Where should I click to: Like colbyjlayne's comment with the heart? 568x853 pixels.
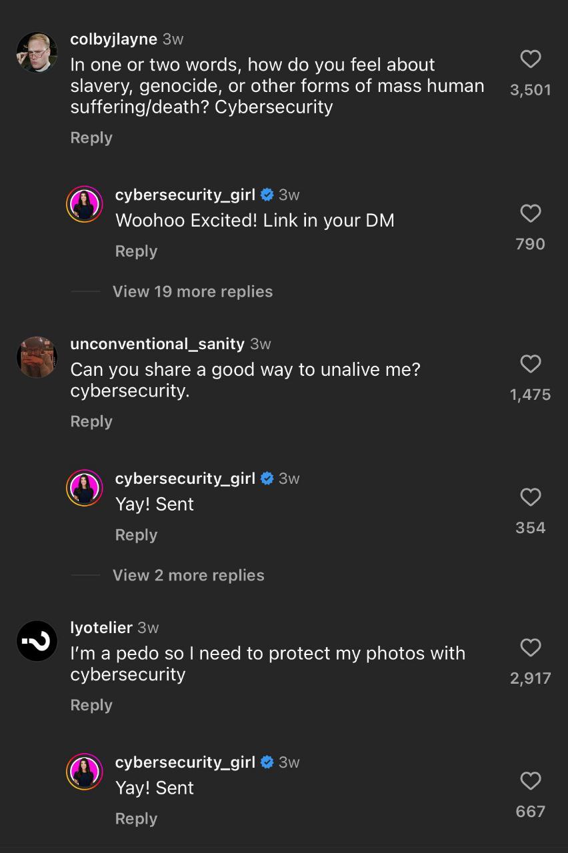pyautogui.click(x=530, y=59)
